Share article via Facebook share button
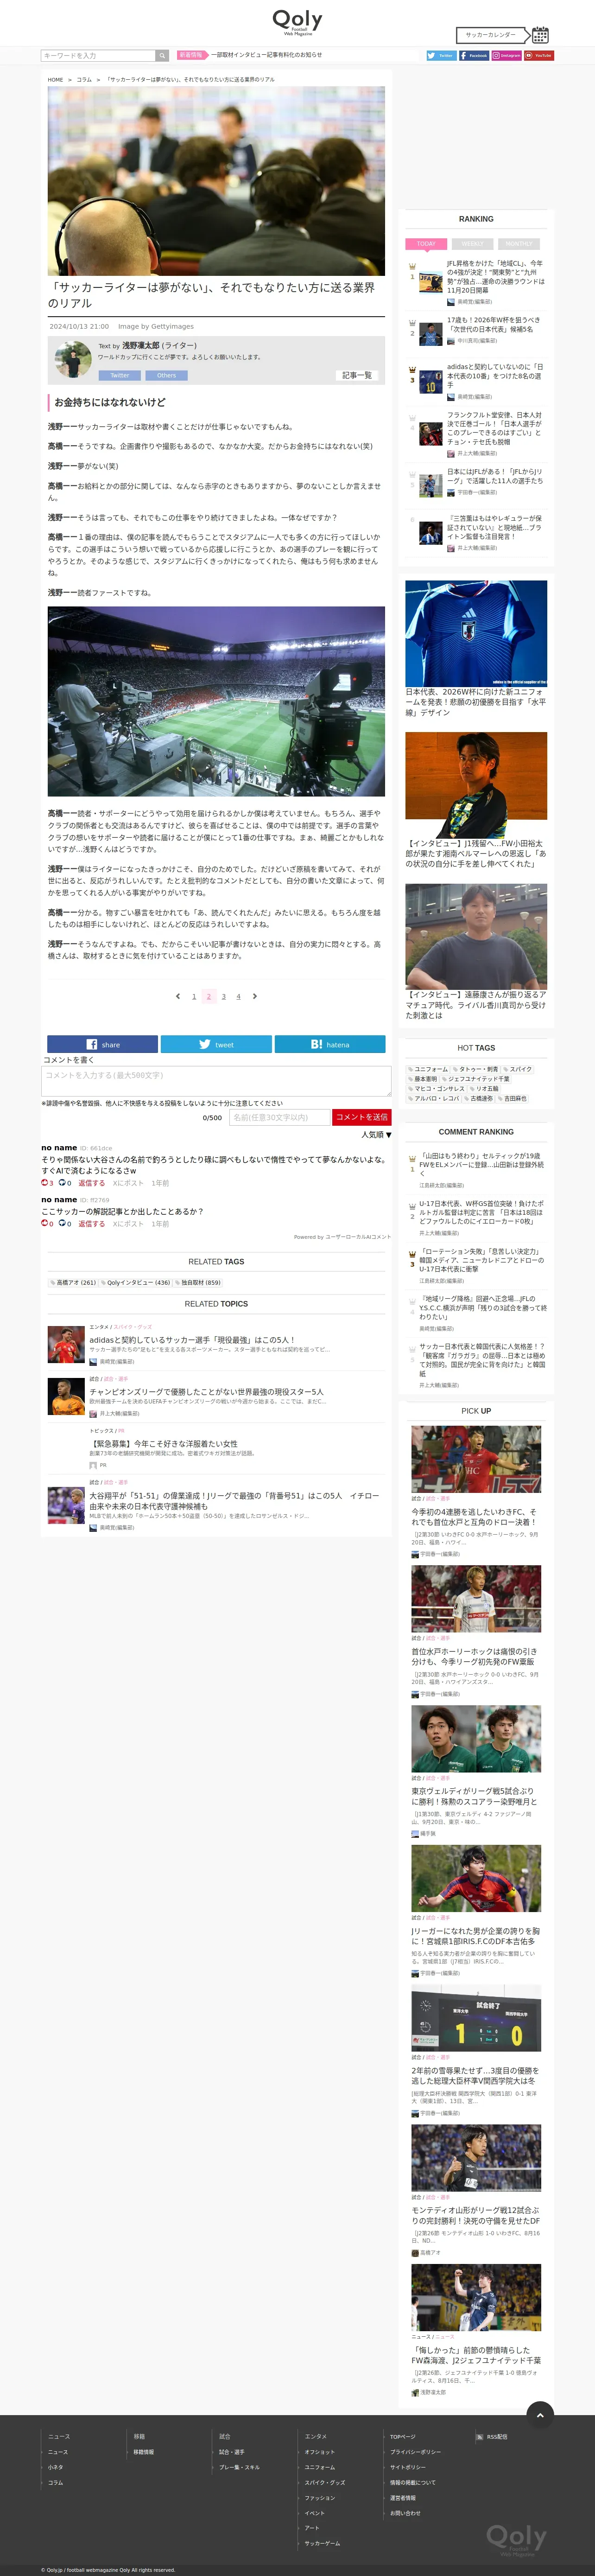The width and height of the screenshot is (595, 2576). pyautogui.click(x=102, y=1044)
